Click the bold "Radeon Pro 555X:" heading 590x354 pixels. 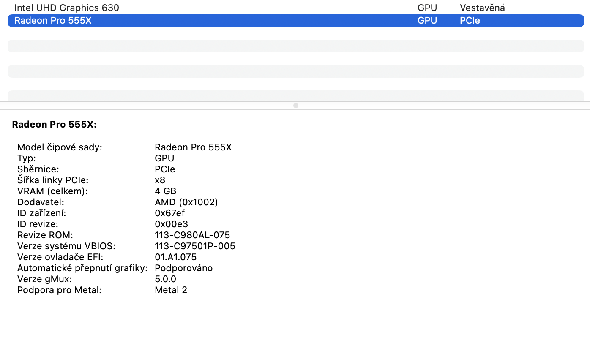click(55, 125)
